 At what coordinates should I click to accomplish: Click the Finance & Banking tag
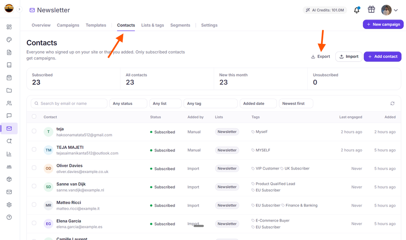(300, 205)
